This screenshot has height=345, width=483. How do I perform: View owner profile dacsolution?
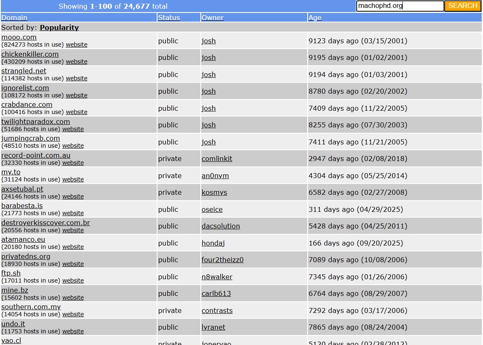pos(220,226)
